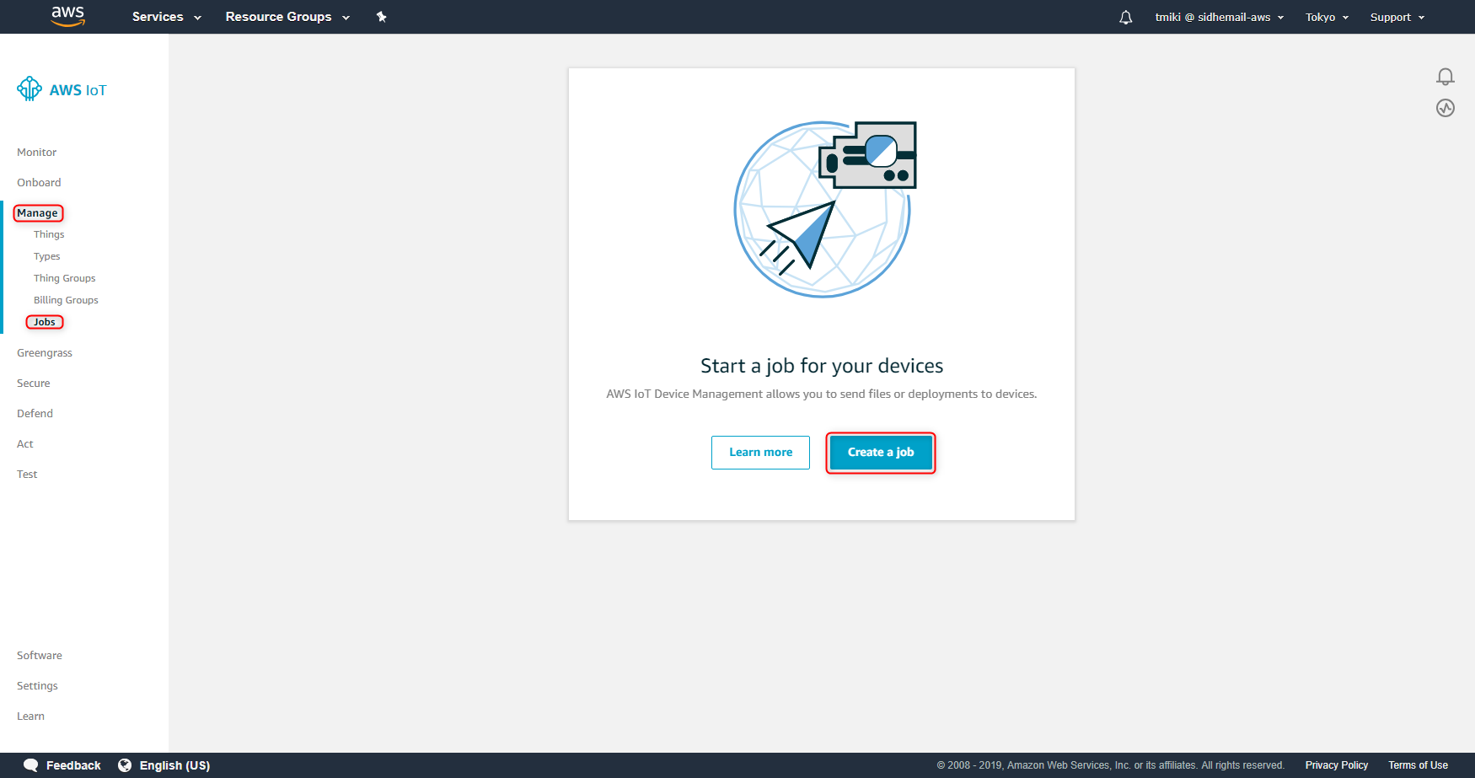Viewport: 1475px width, 778px height.
Task: Open the tmiki @ sidhemail-aws account menu
Action: click(1219, 17)
